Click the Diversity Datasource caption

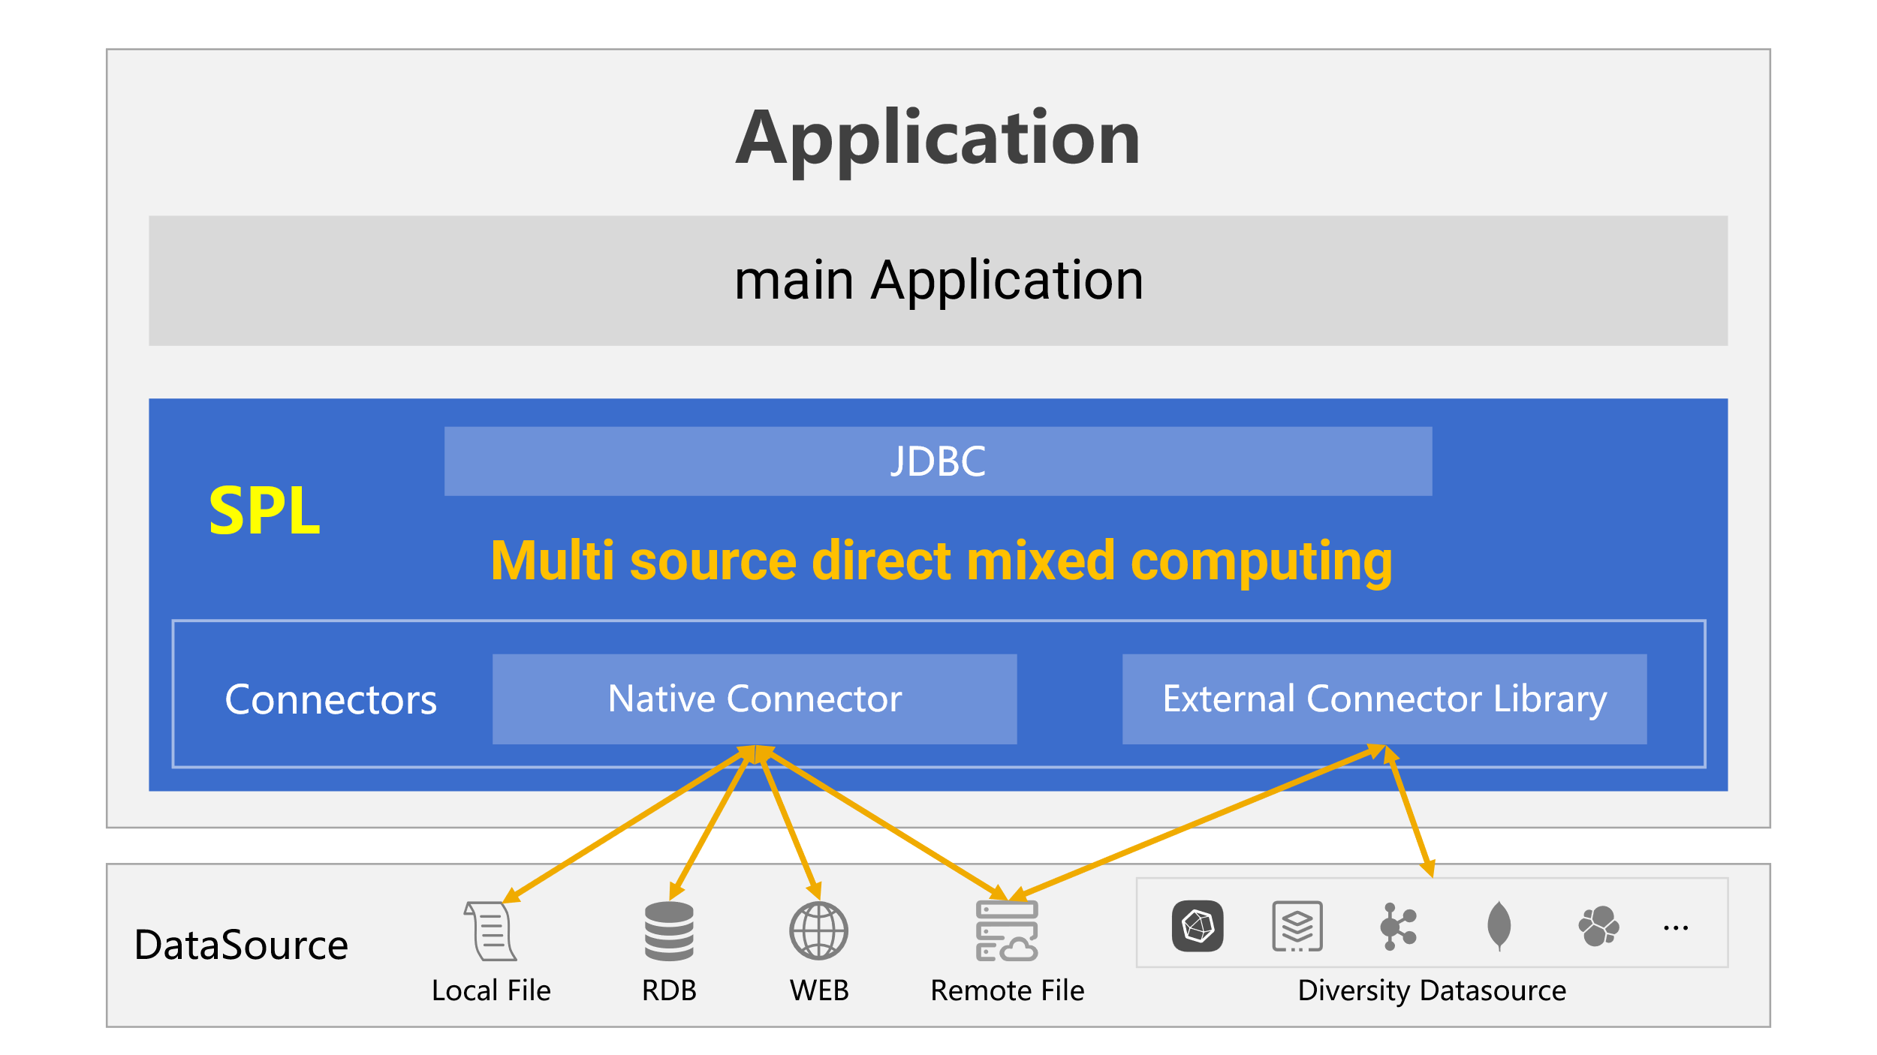click(1432, 990)
